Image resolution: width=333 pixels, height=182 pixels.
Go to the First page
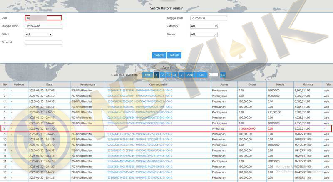[x=147, y=75]
